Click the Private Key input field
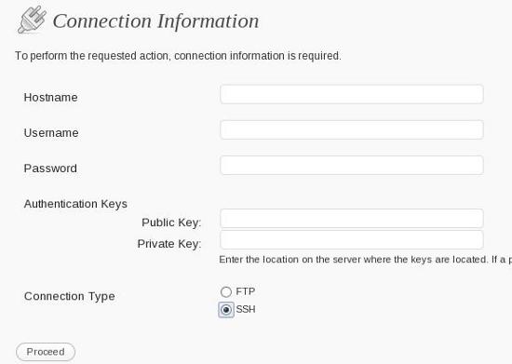The height and width of the screenshot is (364, 512). (x=352, y=239)
